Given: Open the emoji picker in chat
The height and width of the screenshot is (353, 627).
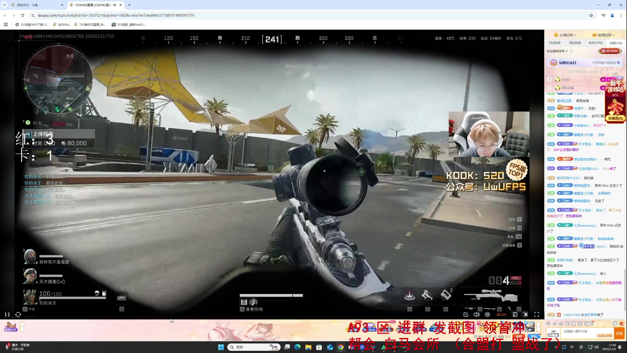Looking at the screenshot, I should click(548, 324).
